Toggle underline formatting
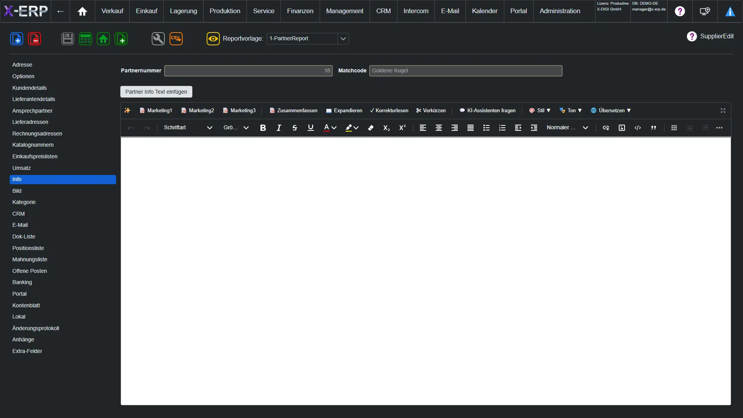Image resolution: width=743 pixels, height=418 pixels. [311, 128]
